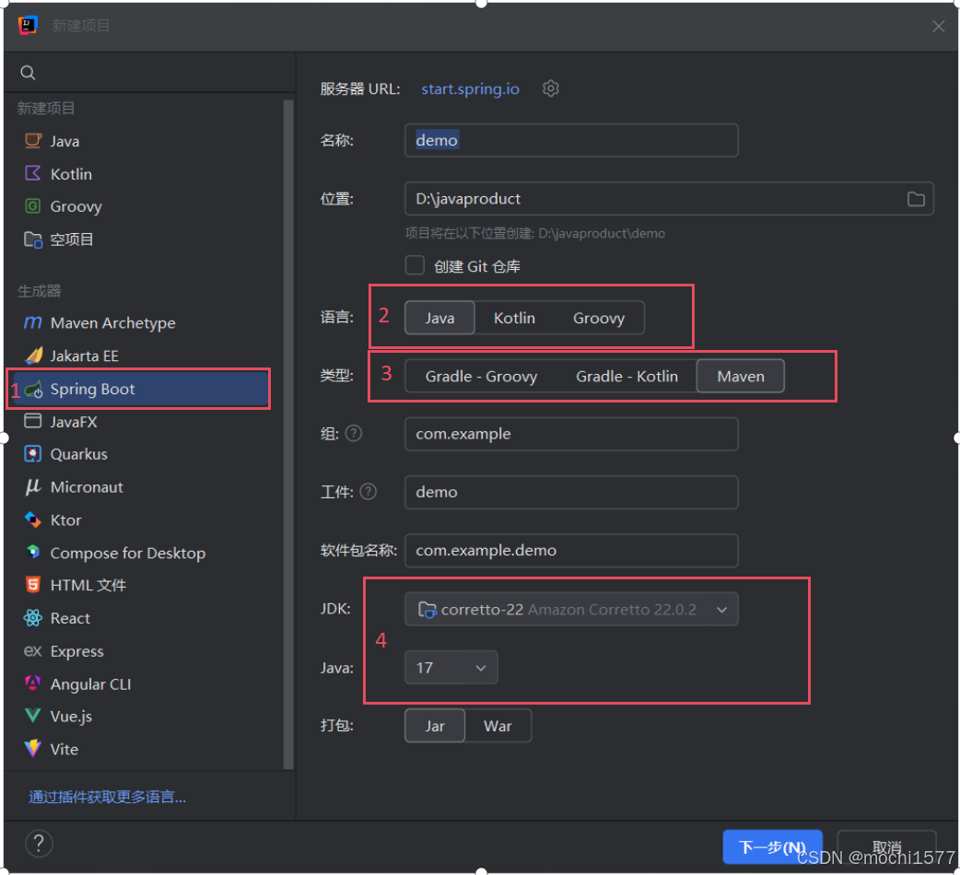Select Compose for Desktop label
The width and height of the screenshot is (960, 875).
tap(128, 553)
